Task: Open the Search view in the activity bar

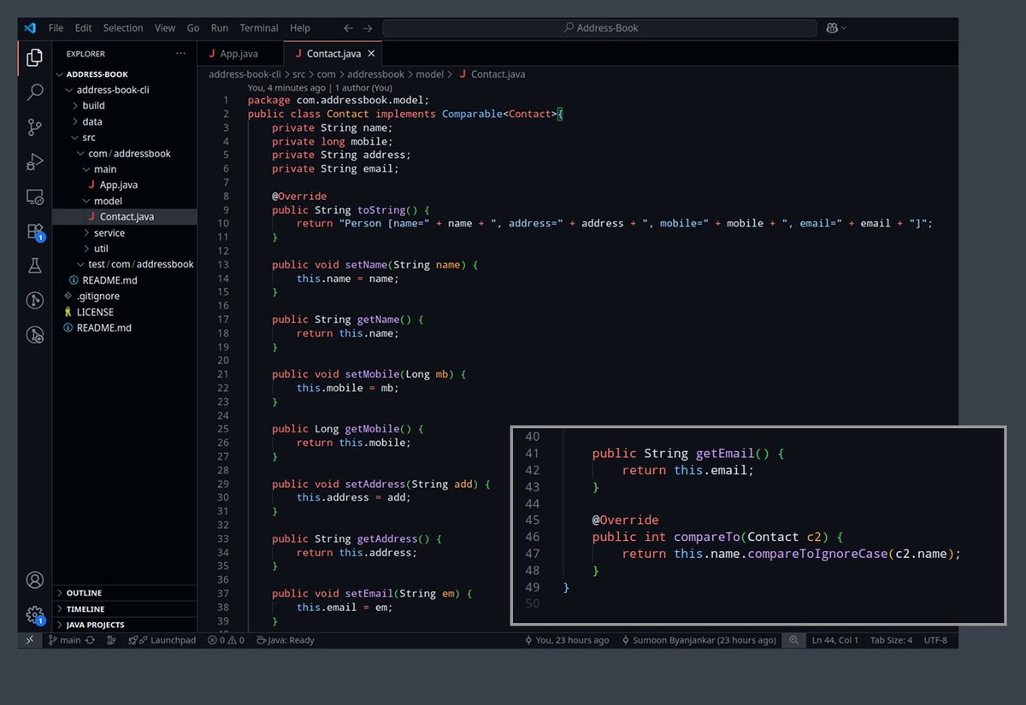Action: [34, 92]
